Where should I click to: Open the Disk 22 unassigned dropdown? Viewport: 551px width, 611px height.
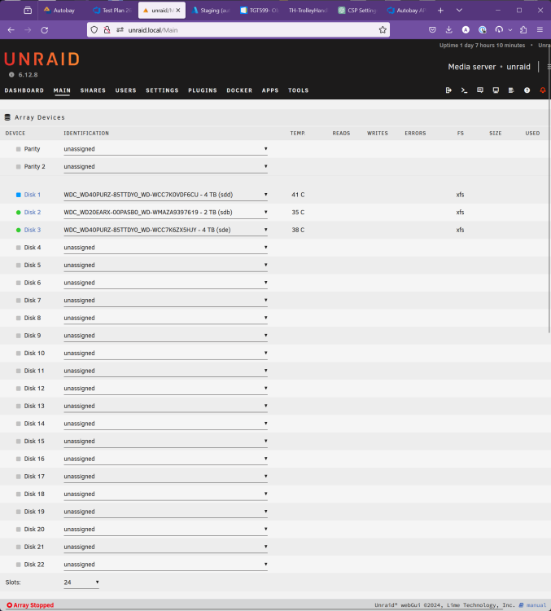[165, 565]
